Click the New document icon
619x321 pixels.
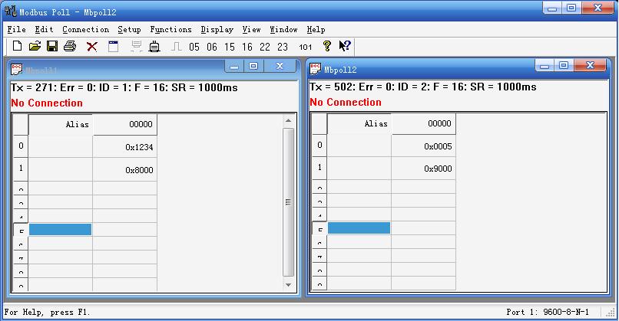(x=17, y=47)
